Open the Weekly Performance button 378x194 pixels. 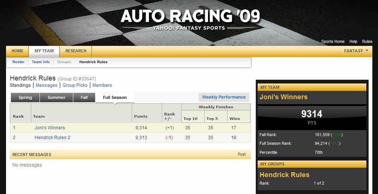tap(224, 97)
